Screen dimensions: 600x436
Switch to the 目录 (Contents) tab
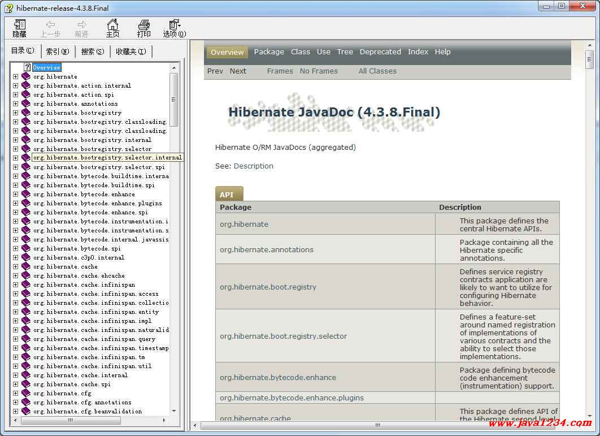pos(23,50)
